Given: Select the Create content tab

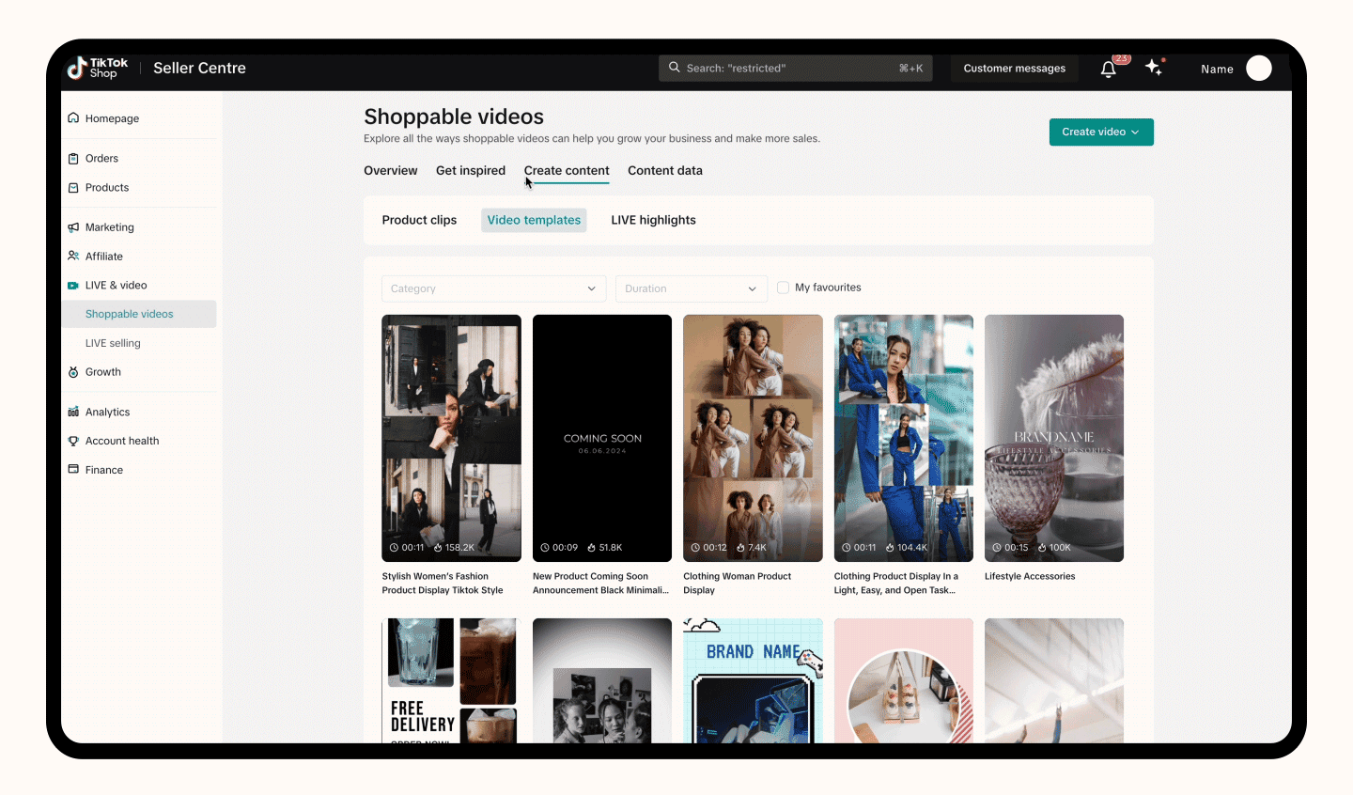Looking at the screenshot, I should pyautogui.click(x=567, y=170).
